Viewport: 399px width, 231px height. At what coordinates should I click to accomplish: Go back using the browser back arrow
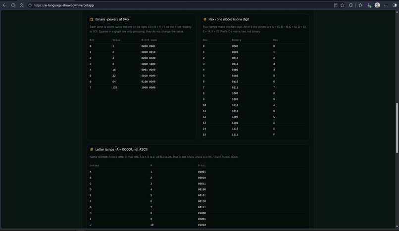point(4,5)
